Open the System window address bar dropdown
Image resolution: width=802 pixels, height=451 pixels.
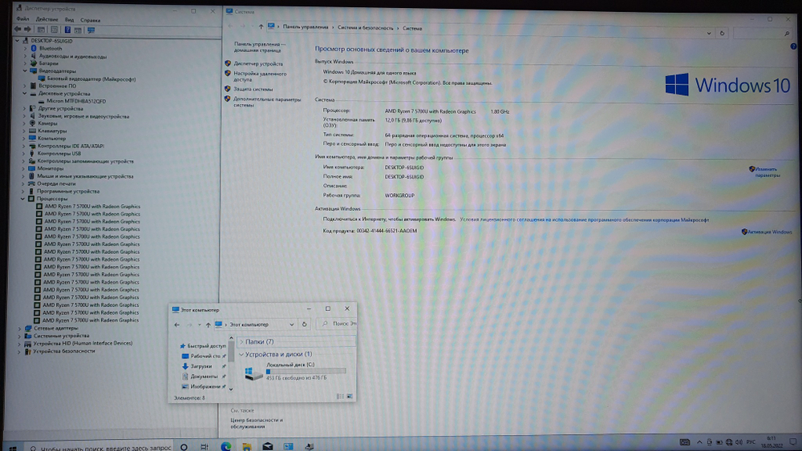[709, 33]
